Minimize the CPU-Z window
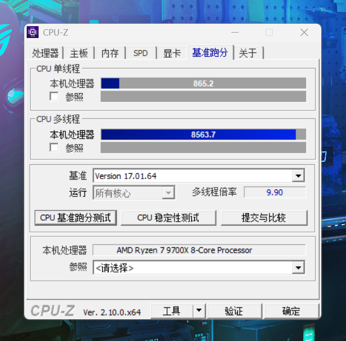Viewport: 346px width, 341px height. click(235, 33)
